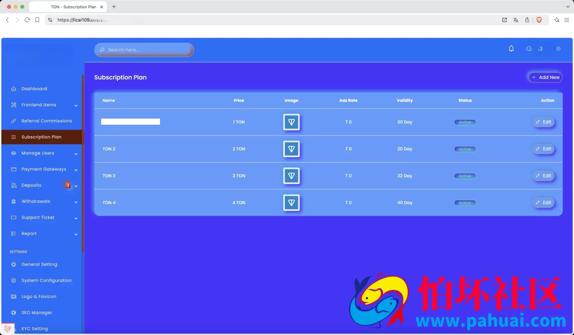The width and height of the screenshot is (574, 335).
Task: Edit the TON 4 plan
Action: pos(544,203)
